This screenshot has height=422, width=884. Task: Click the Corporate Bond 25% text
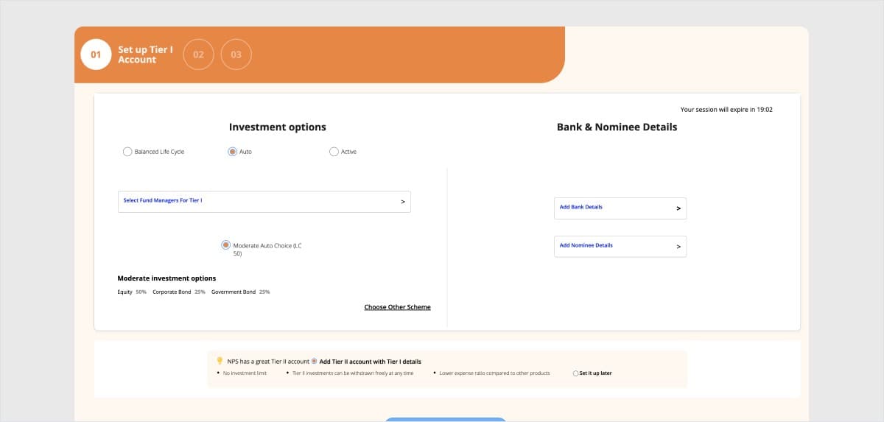[x=179, y=292]
